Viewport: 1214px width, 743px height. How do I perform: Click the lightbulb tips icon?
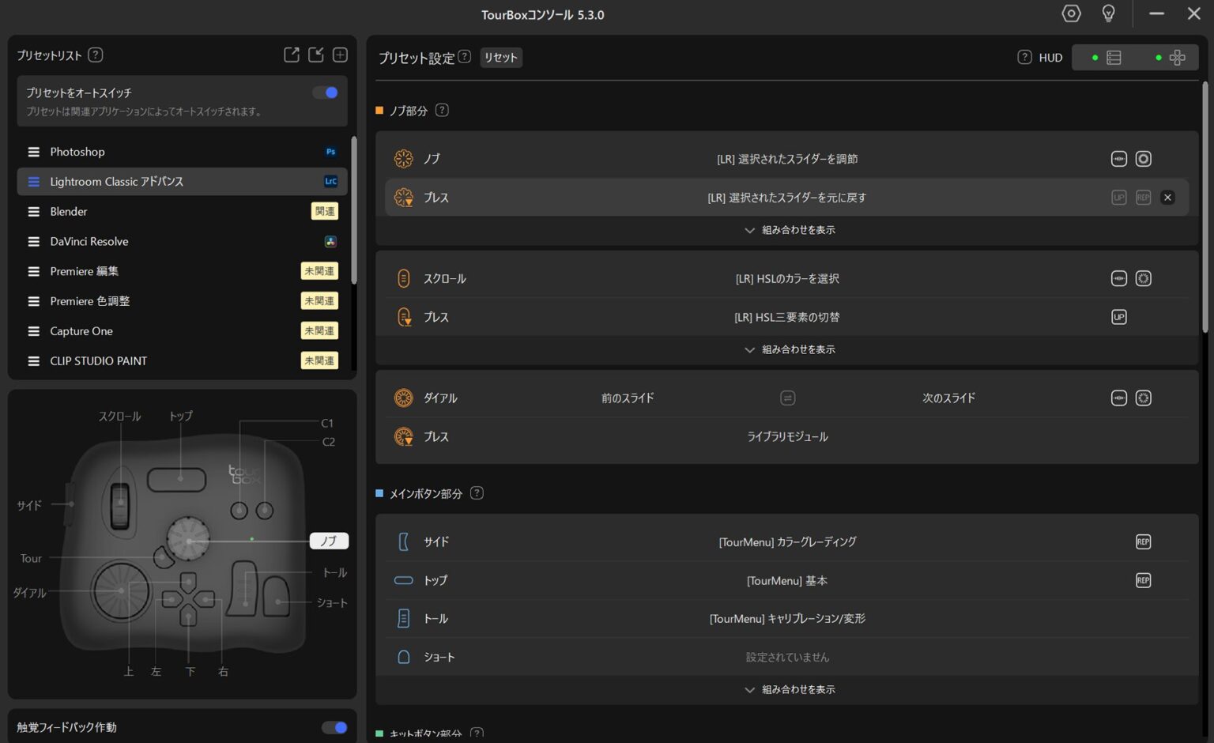[1108, 13]
